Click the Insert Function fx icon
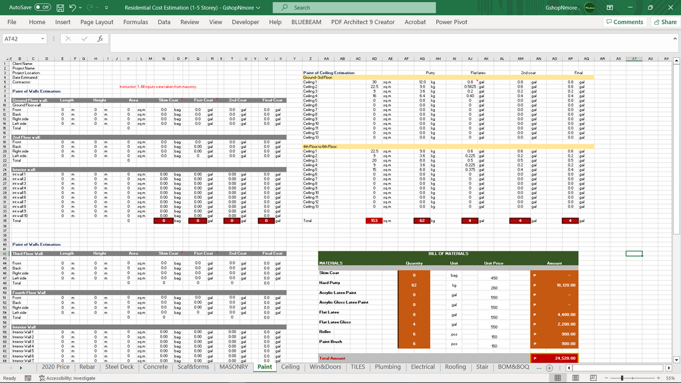Image resolution: width=681 pixels, height=383 pixels. click(100, 39)
